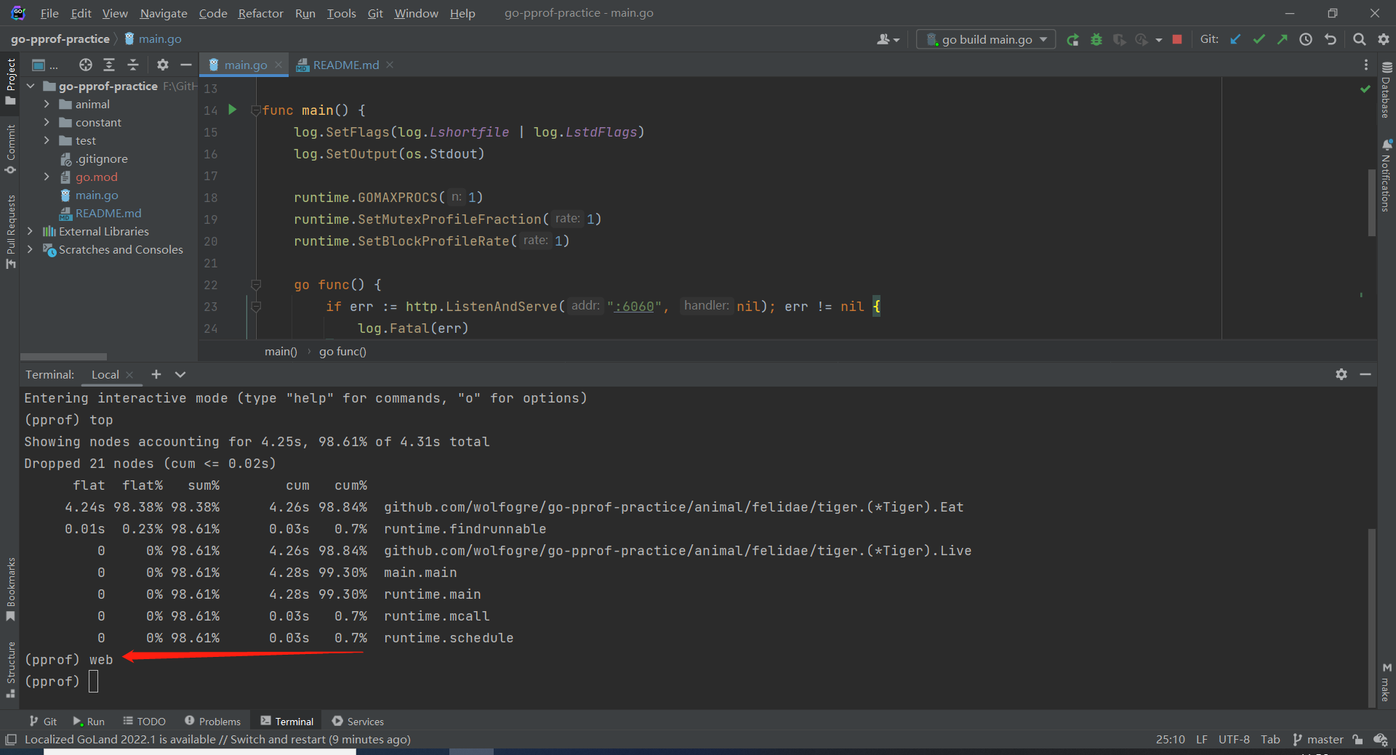1396x755 pixels.
Task: Open the go build main.go configuration dropdown
Action: pos(987,40)
